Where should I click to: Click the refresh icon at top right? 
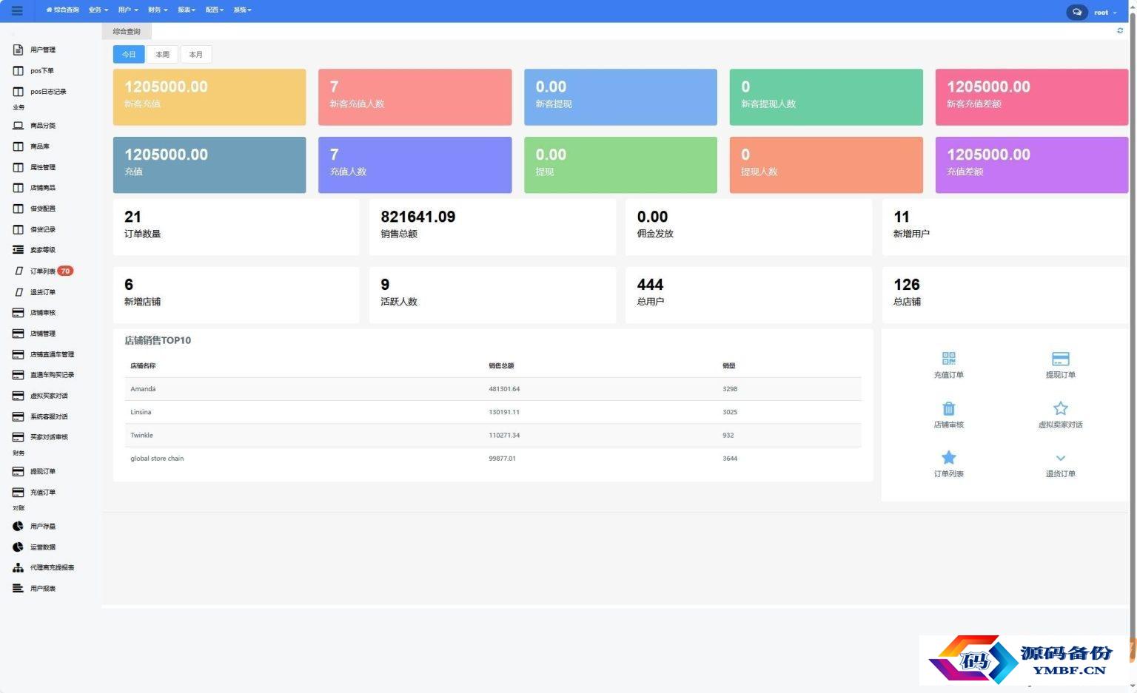(1120, 30)
